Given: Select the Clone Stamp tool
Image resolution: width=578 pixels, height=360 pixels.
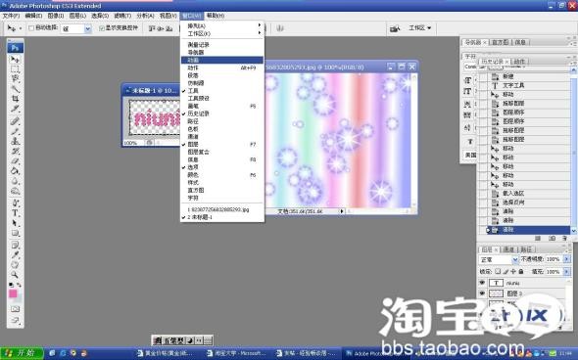Looking at the screenshot, I should 15,141.
